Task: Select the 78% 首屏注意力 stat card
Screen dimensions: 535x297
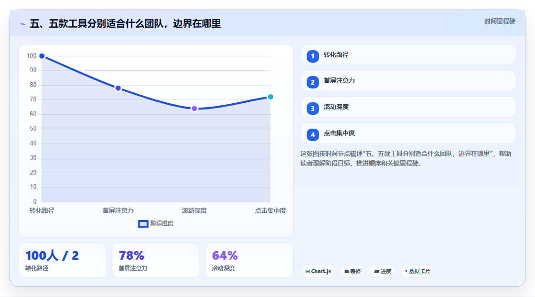Action: 156,260
